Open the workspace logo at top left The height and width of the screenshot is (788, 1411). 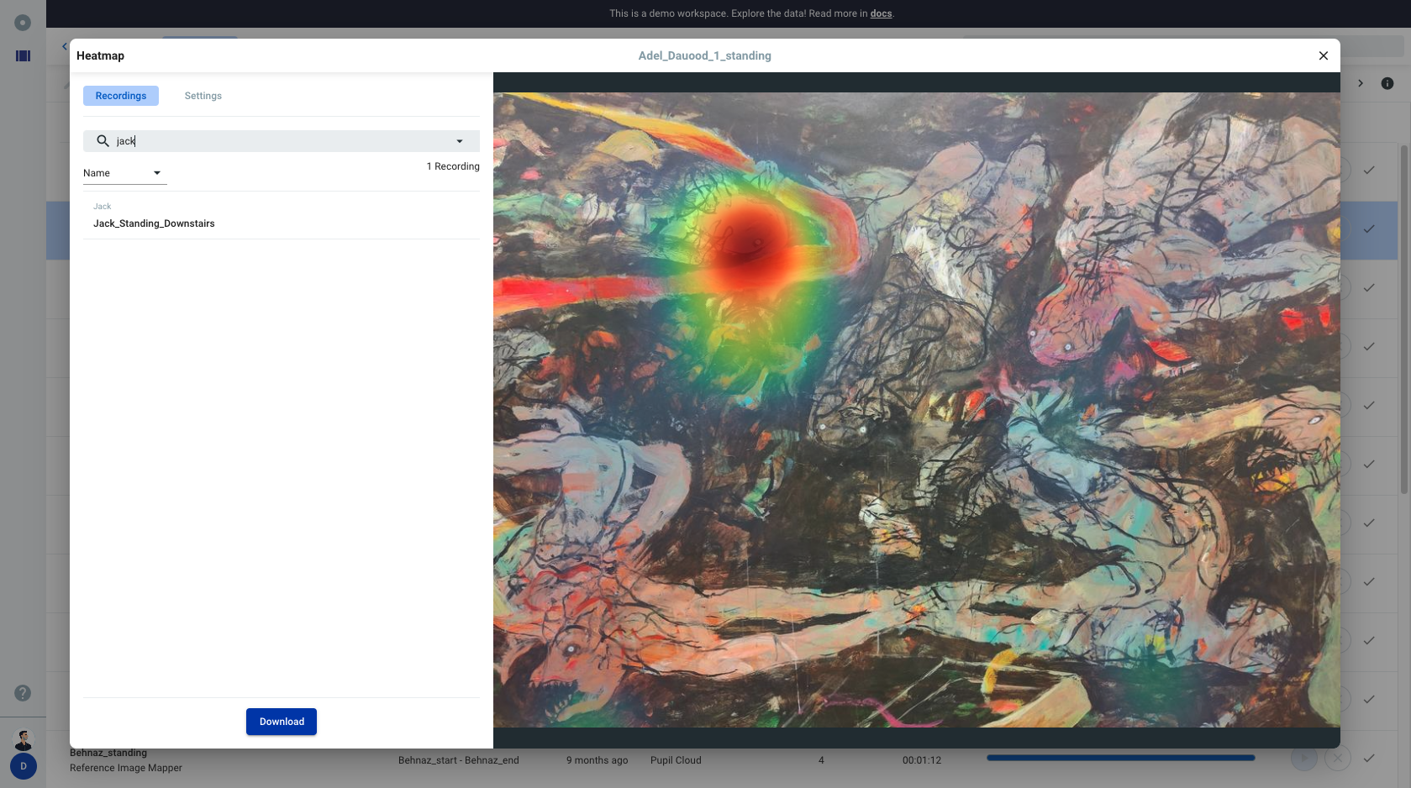(x=23, y=23)
